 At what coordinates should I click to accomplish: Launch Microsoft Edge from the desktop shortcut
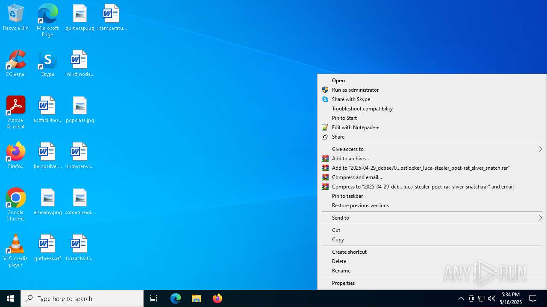click(47, 20)
